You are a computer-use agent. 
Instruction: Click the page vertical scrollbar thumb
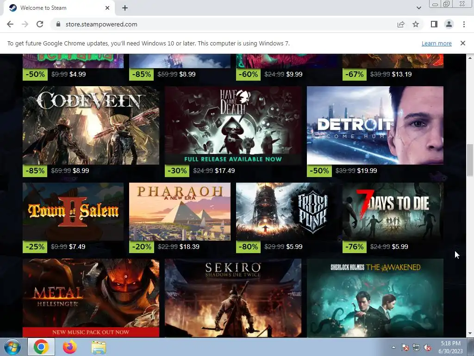[x=470, y=160]
